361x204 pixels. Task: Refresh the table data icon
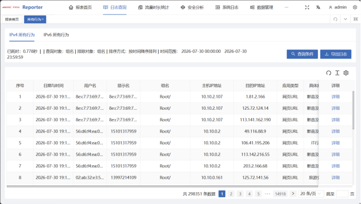(329, 73)
